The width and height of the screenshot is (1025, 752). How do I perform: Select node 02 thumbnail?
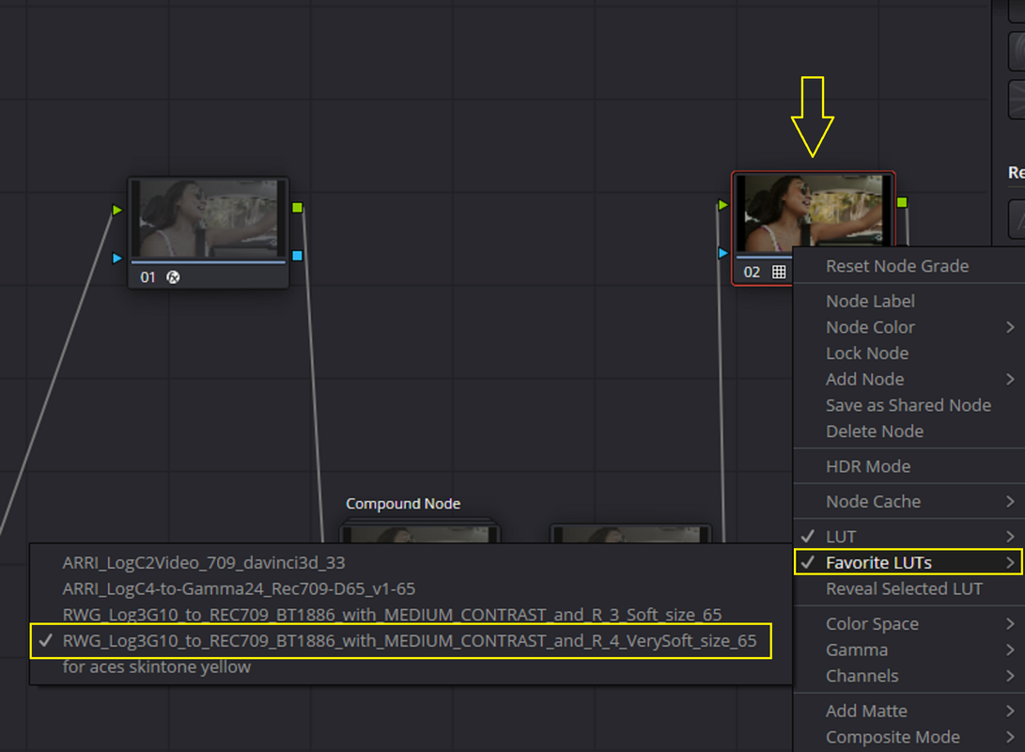pyautogui.click(x=813, y=213)
